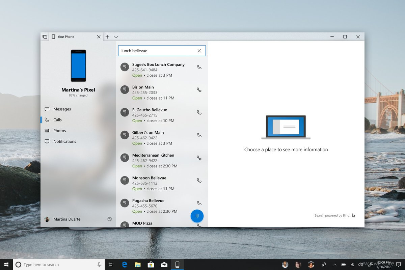Screen dimensions: 405x270
Task: Open the Pogacha Bellevue name
Action: (148, 200)
